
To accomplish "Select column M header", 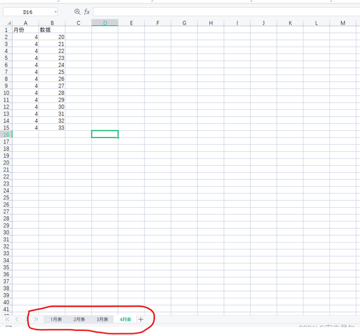I will click(x=343, y=23).
